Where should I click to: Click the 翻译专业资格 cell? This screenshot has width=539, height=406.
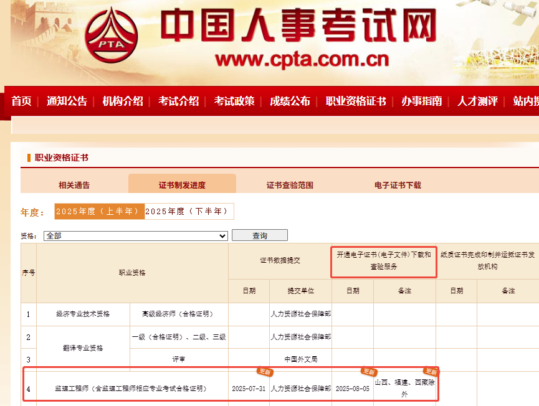tap(83, 348)
